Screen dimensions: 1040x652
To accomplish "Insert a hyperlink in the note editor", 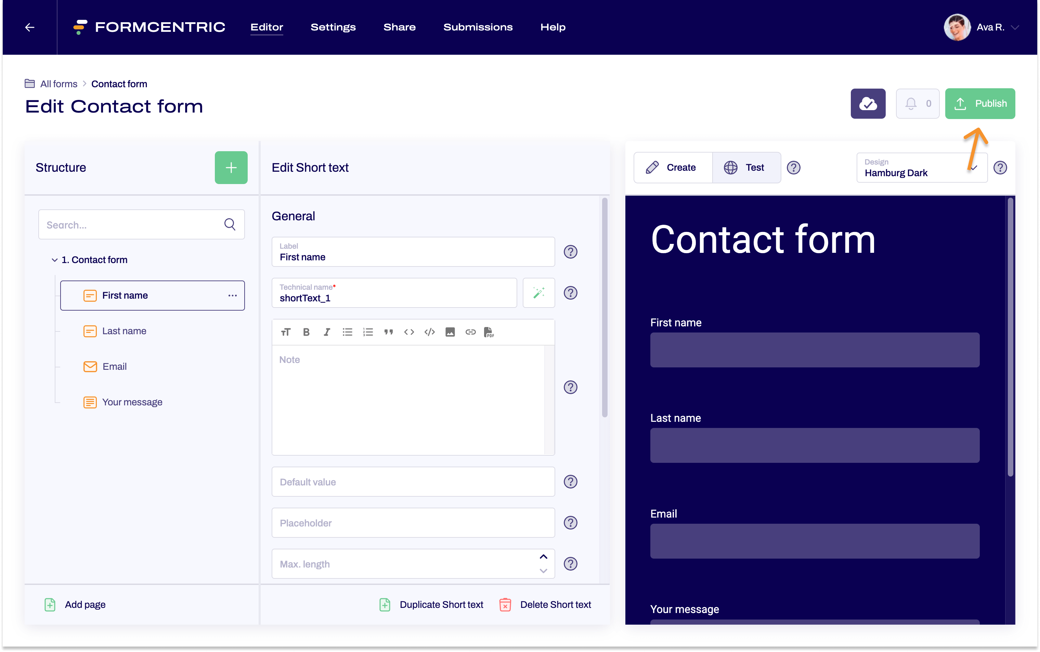I will click(470, 331).
